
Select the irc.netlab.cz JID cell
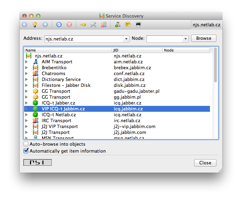click(x=127, y=120)
